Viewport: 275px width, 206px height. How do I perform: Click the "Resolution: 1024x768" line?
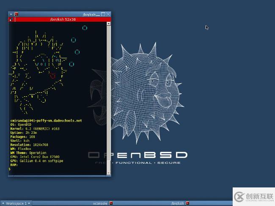tap(29, 145)
